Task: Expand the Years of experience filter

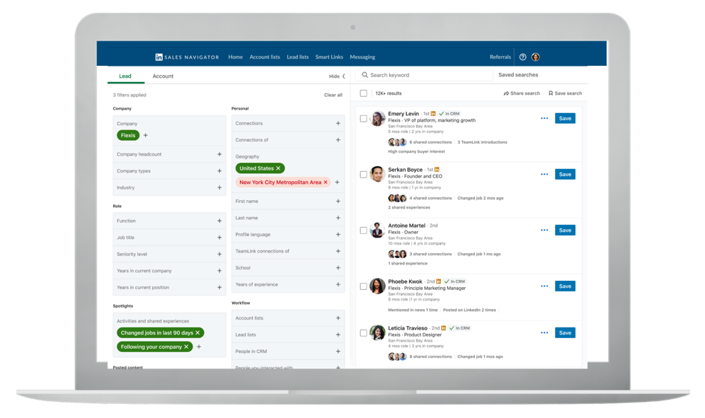Action: pyautogui.click(x=338, y=285)
